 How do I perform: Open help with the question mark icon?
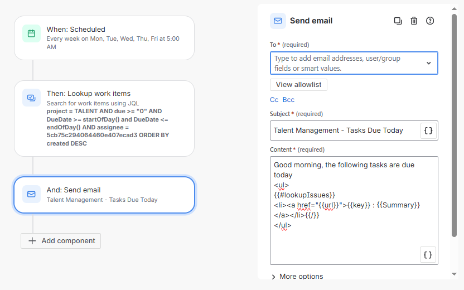[429, 21]
